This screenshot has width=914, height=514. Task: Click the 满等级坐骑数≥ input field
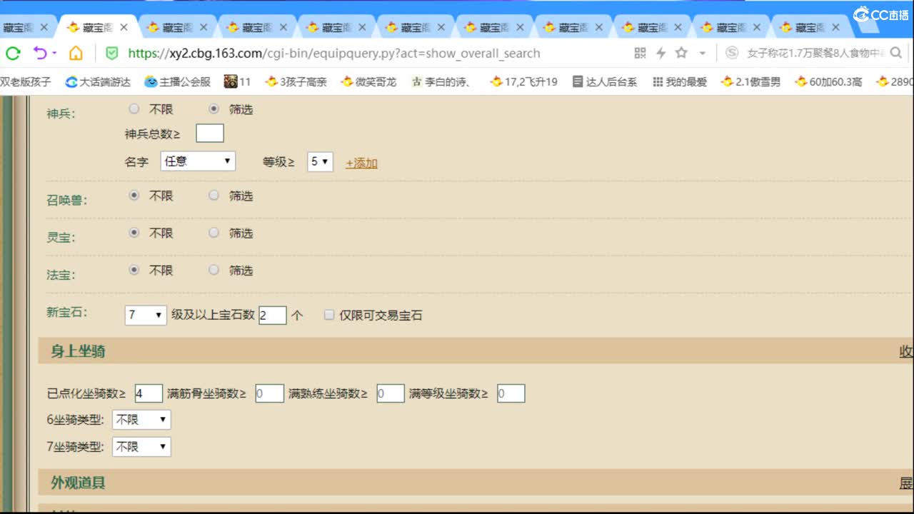(x=511, y=393)
